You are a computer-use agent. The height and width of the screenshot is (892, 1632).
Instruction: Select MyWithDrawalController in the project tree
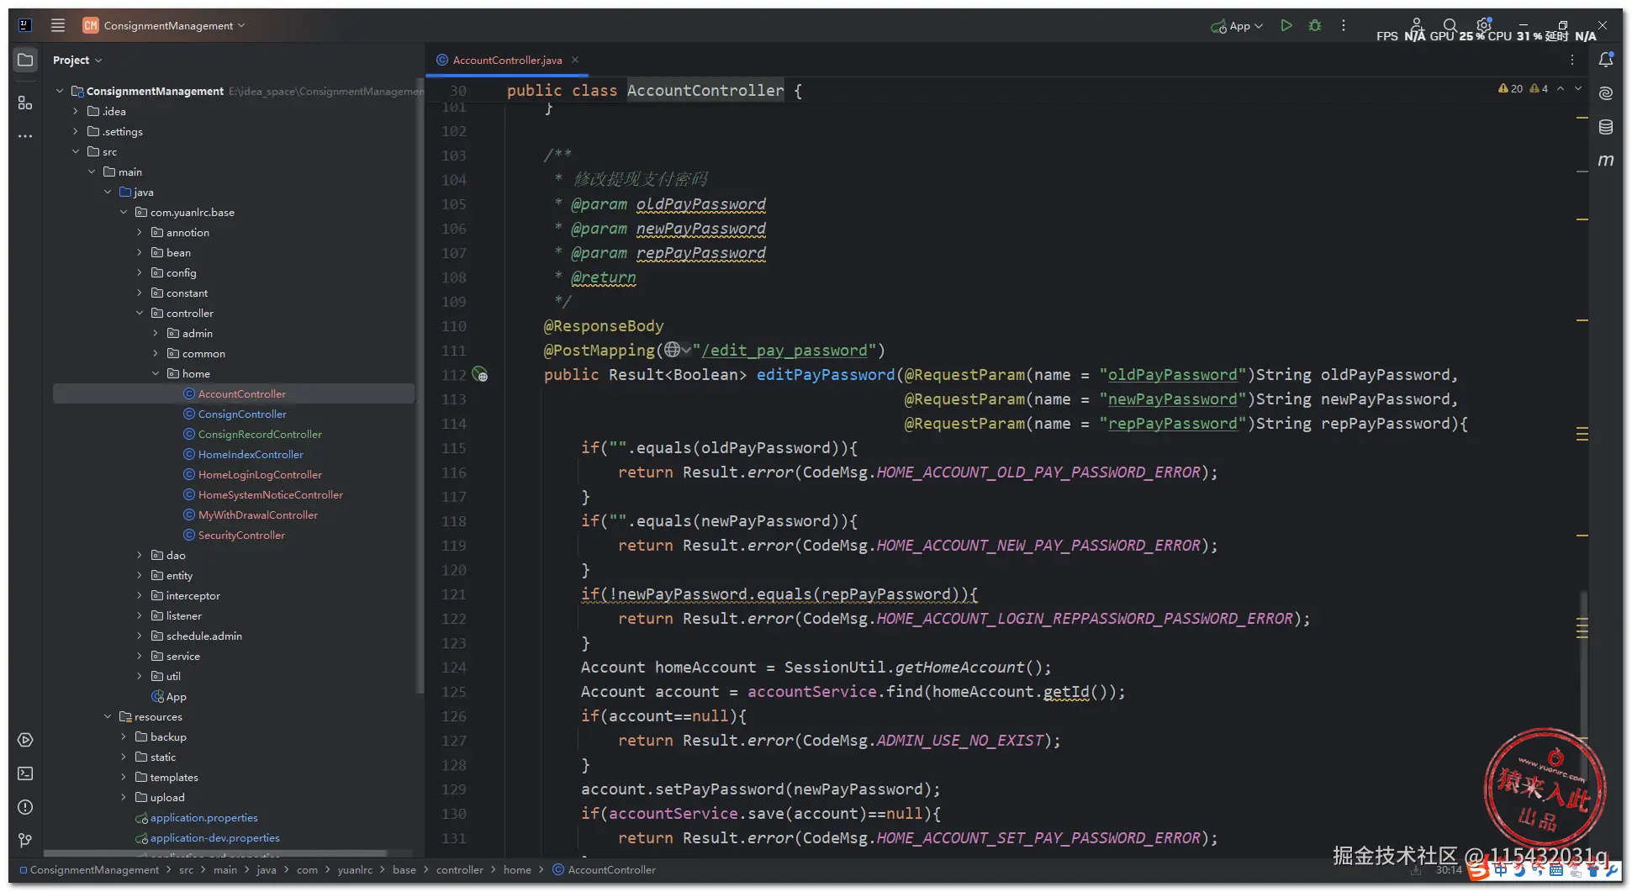pyautogui.click(x=257, y=515)
